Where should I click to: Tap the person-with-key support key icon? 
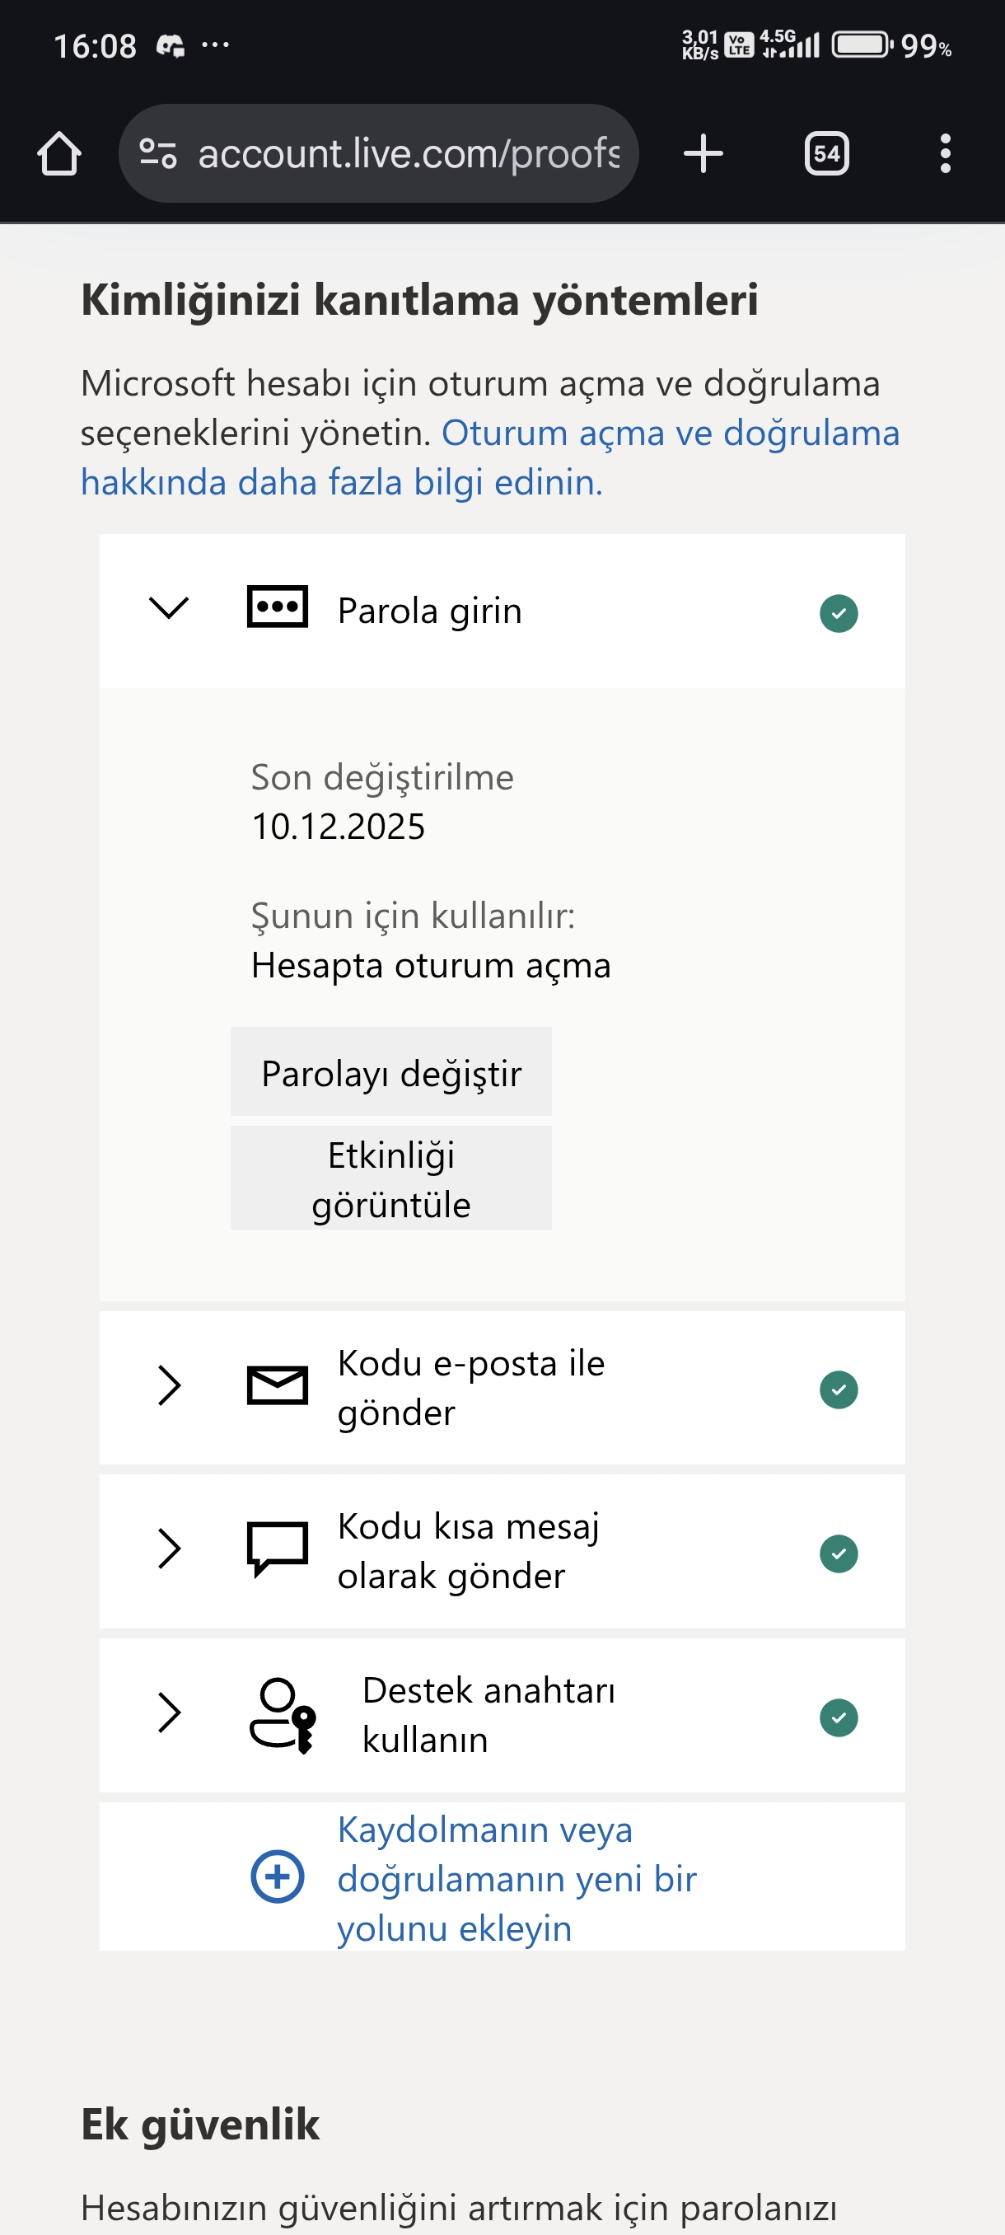(282, 1715)
